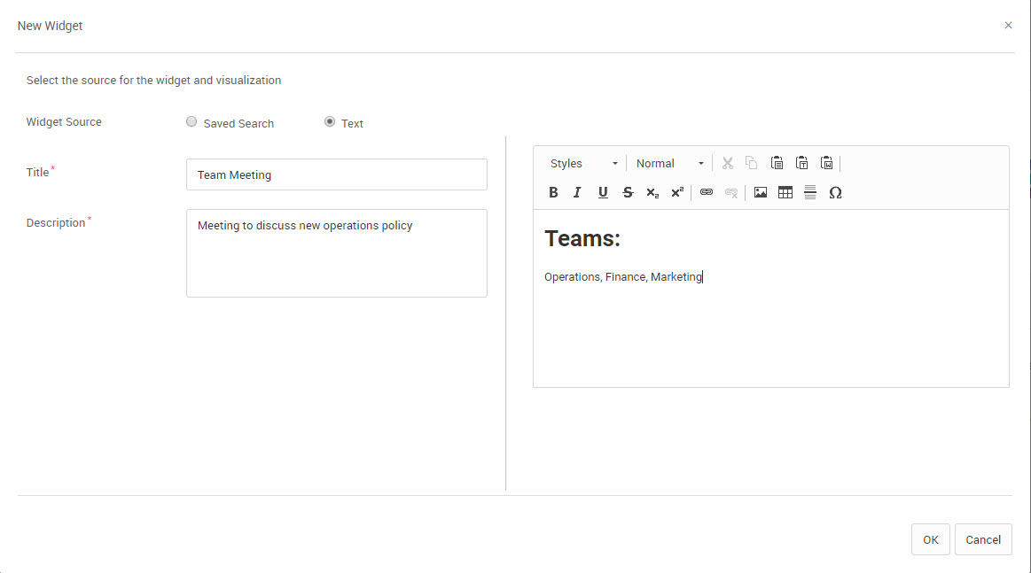Click the Paste clipboard icon
The width and height of the screenshot is (1031, 573).
[x=777, y=163]
